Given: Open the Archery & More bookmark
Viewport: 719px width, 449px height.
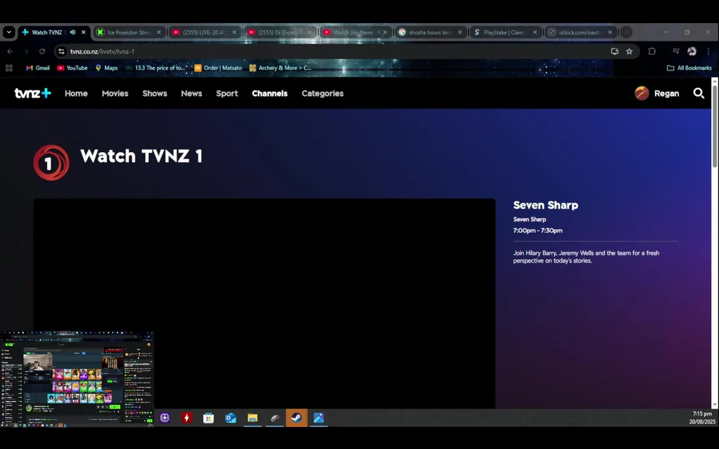Looking at the screenshot, I should [280, 68].
